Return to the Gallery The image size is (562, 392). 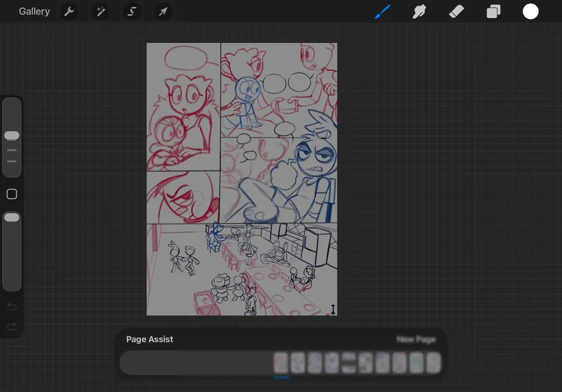pos(34,11)
